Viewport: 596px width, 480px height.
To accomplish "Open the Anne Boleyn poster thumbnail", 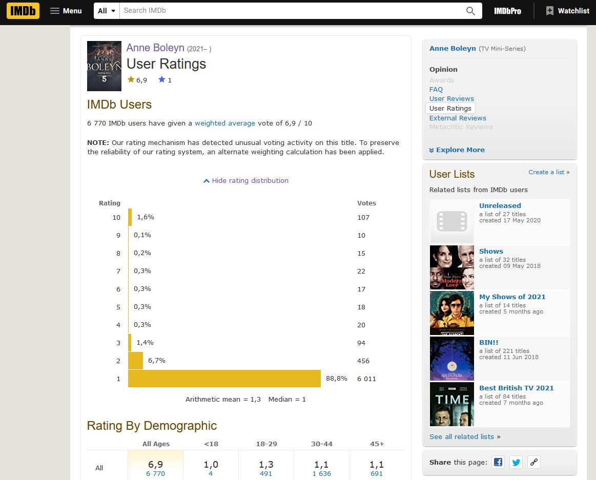I will (x=104, y=66).
